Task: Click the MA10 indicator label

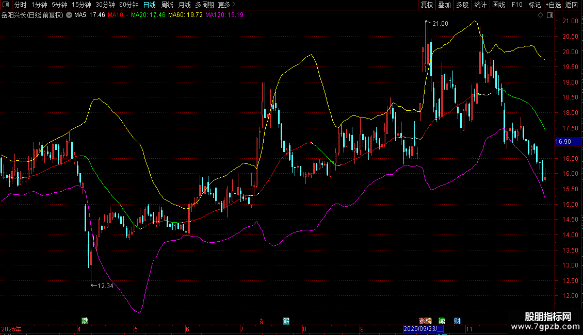Action: pos(118,15)
